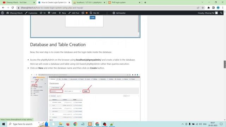Click the Database and Table Creation heading

(58, 44)
